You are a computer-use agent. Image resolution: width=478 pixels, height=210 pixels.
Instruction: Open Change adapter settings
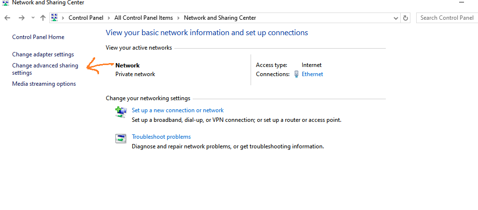(43, 54)
